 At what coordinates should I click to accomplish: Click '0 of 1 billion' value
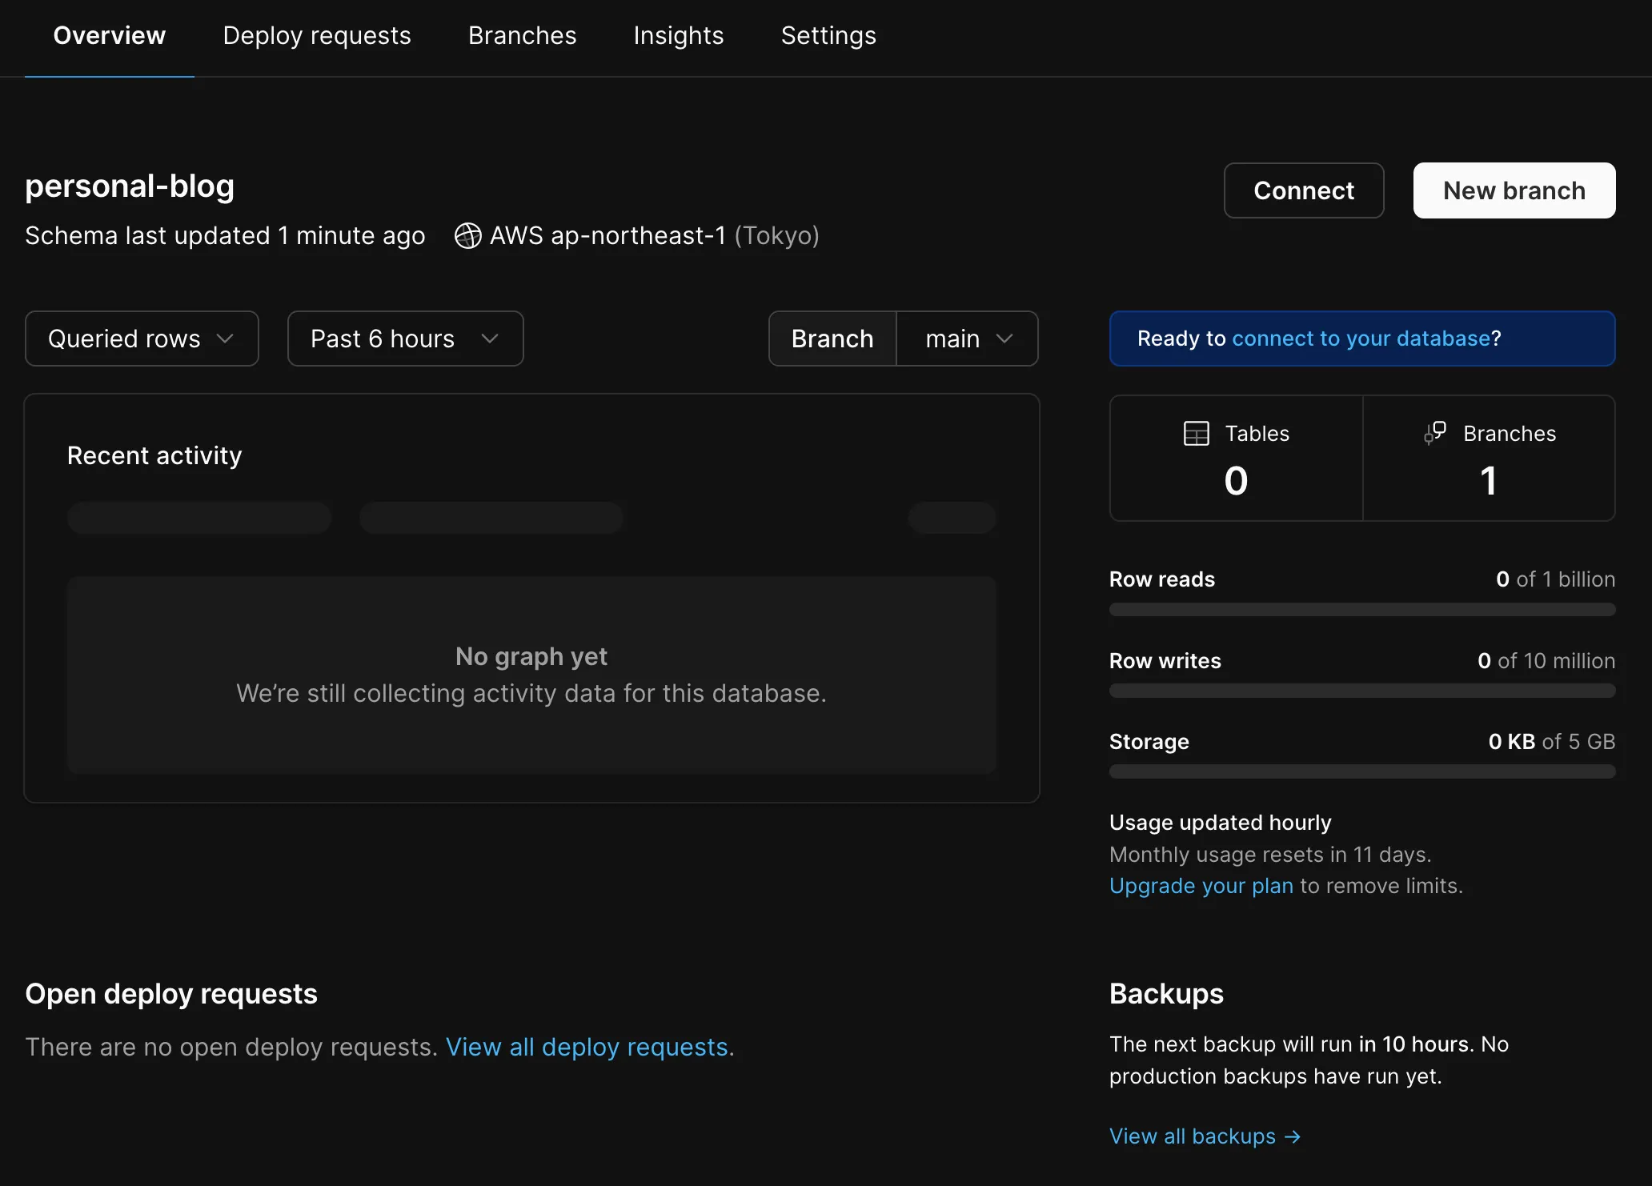(x=1555, y=579)
